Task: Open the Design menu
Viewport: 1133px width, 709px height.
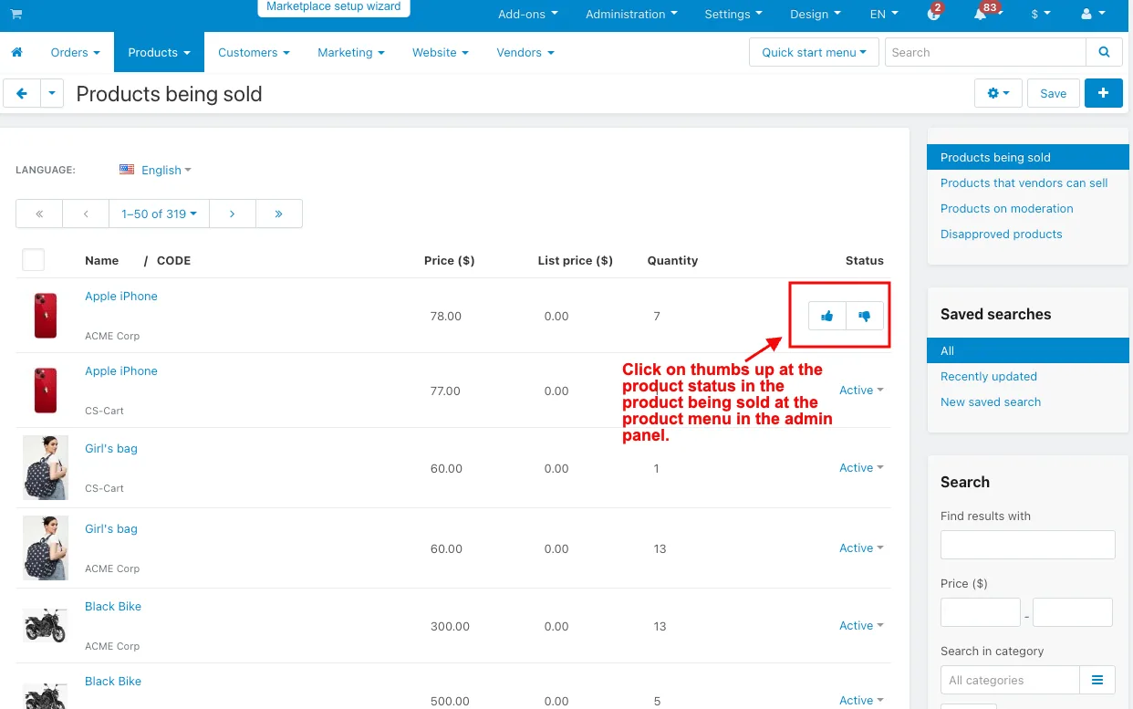Action: (816, 15)
